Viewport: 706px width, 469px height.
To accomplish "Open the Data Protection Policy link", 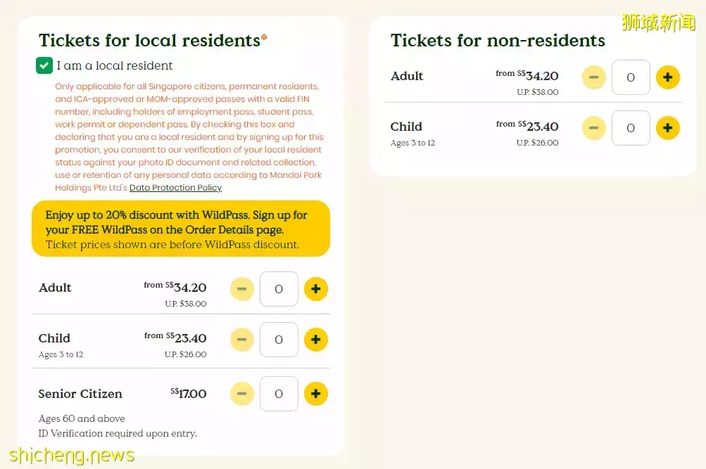I will [x=175, y=188].
